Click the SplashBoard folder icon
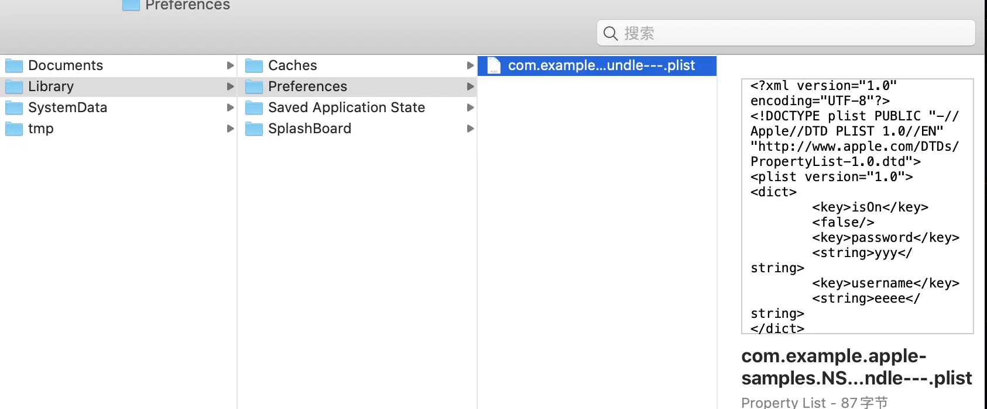The image size is (987, 409). click(254, 129)
